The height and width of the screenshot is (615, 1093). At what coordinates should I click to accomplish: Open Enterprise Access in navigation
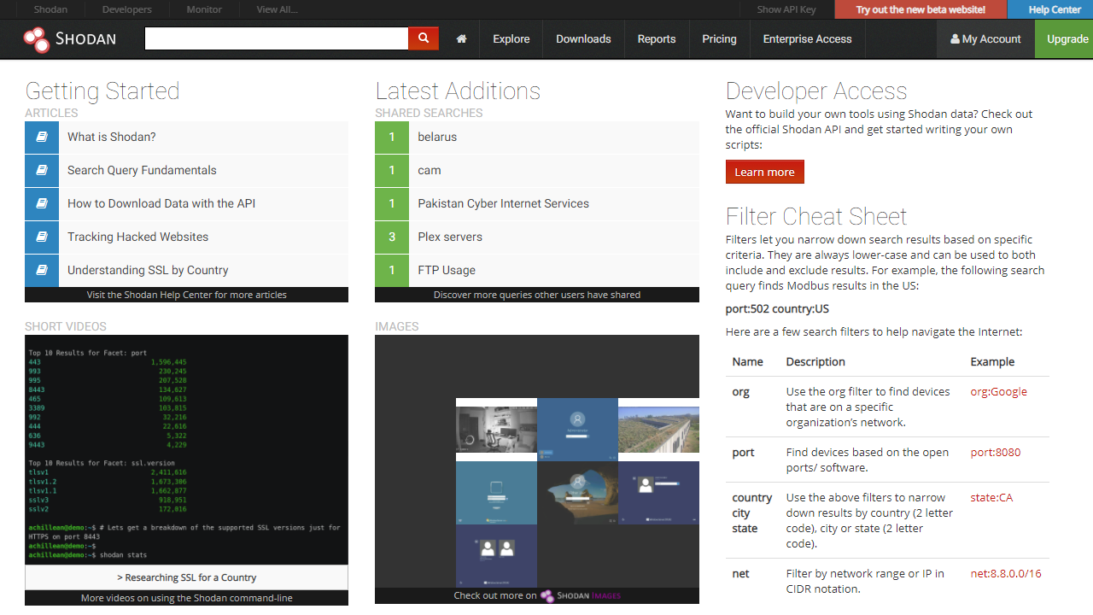coord(807,39)
